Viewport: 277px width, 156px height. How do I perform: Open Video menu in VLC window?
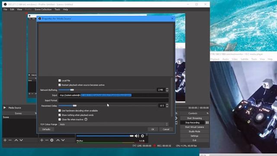click(x=235, y=59)
